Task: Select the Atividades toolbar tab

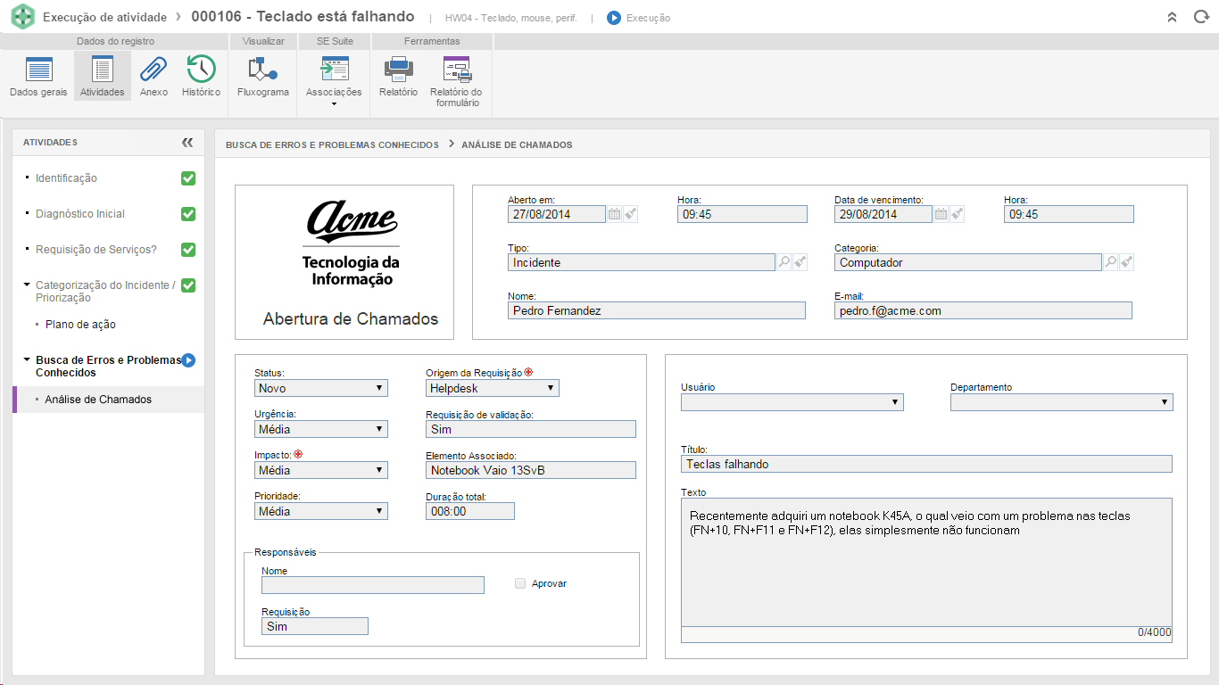Action: (x=103, y=76)
